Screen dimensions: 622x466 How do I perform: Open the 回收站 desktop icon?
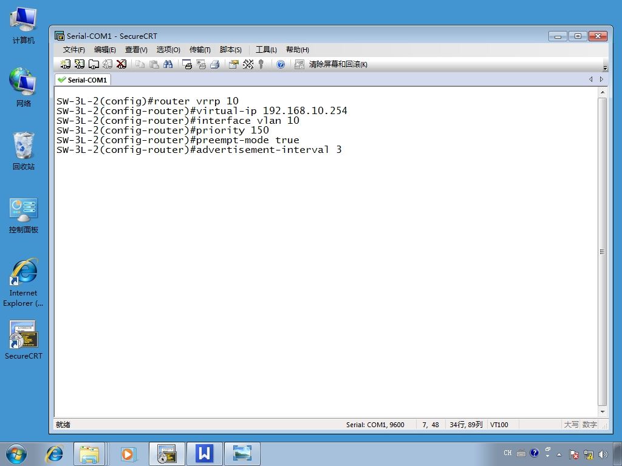point(24,150)
